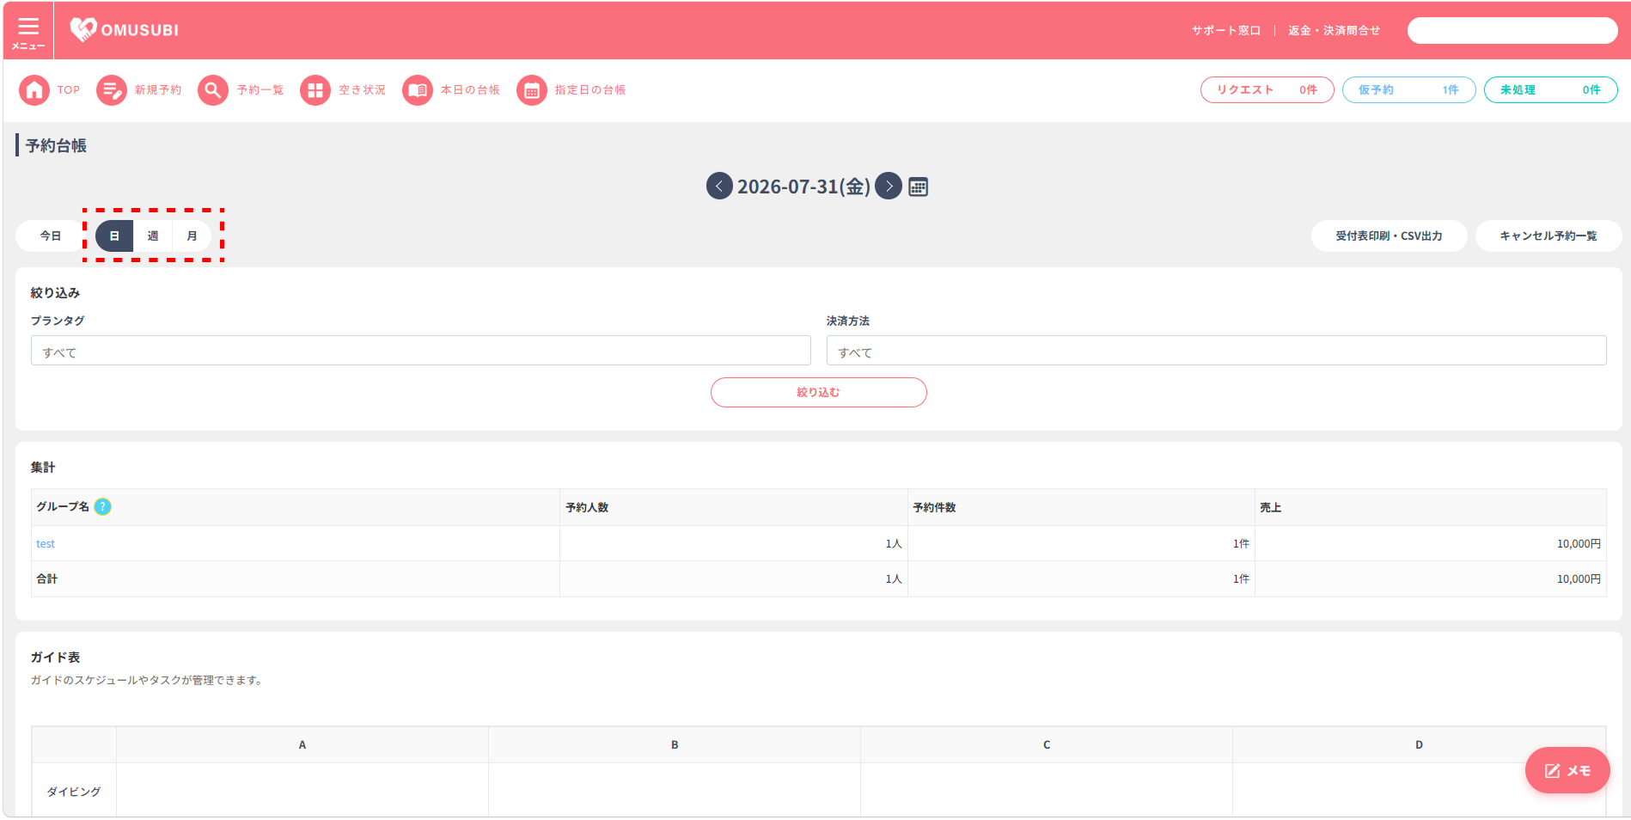Viewport: 1631px width, 820px height.
Task: Click the ダイビング row label
Action: click(x=74, y=791)
